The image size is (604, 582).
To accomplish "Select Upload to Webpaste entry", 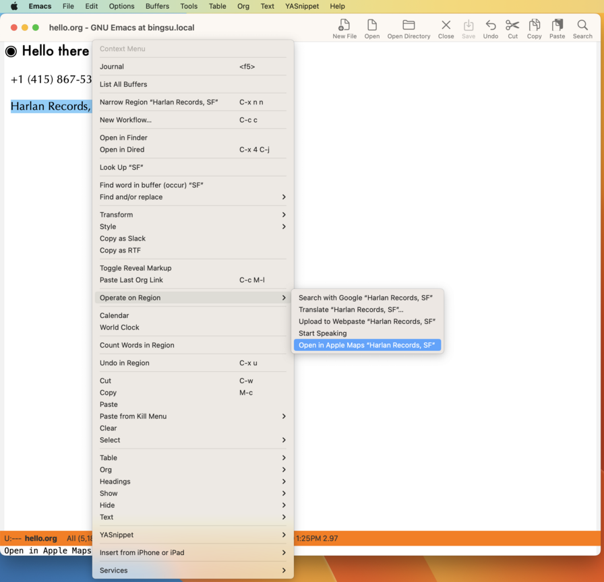I will [x=367, y=321].
